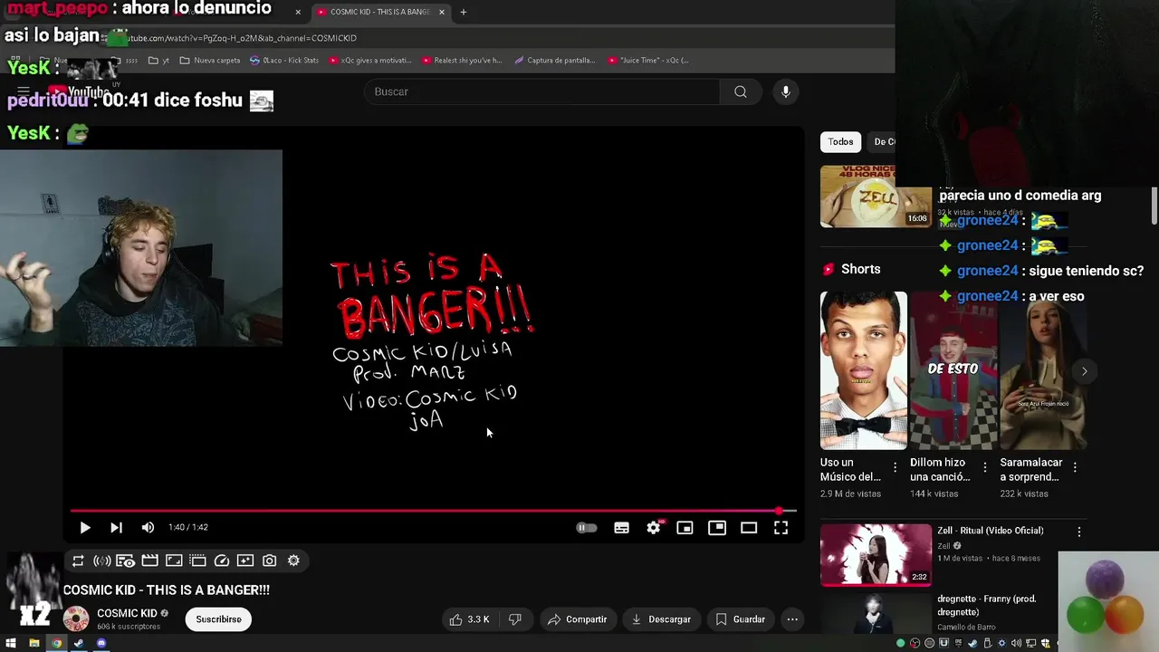
Task: Open options for 'Dillom hizo una canció' Short
Action: 985,467
